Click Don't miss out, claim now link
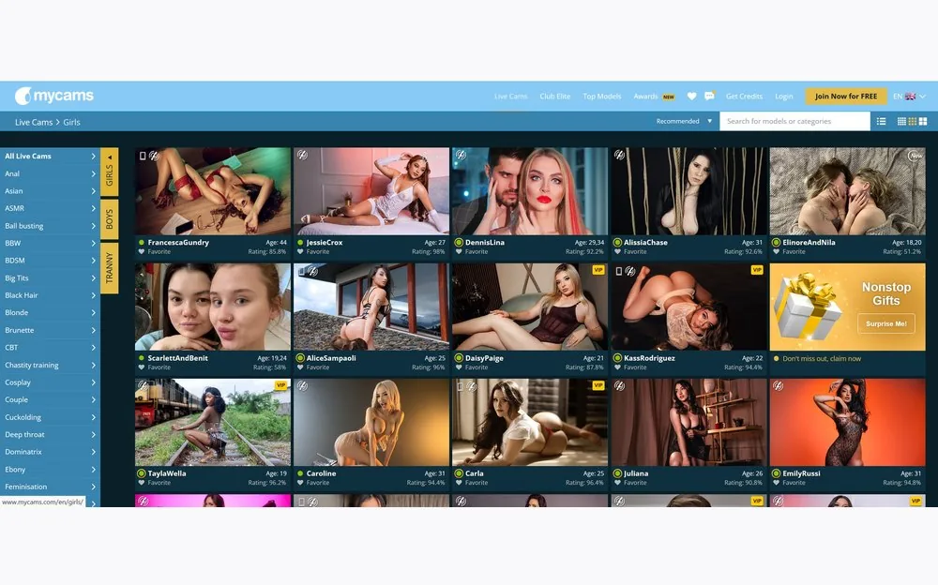Image resolution: width=938 pixels, height=585 pixels. 822,359
